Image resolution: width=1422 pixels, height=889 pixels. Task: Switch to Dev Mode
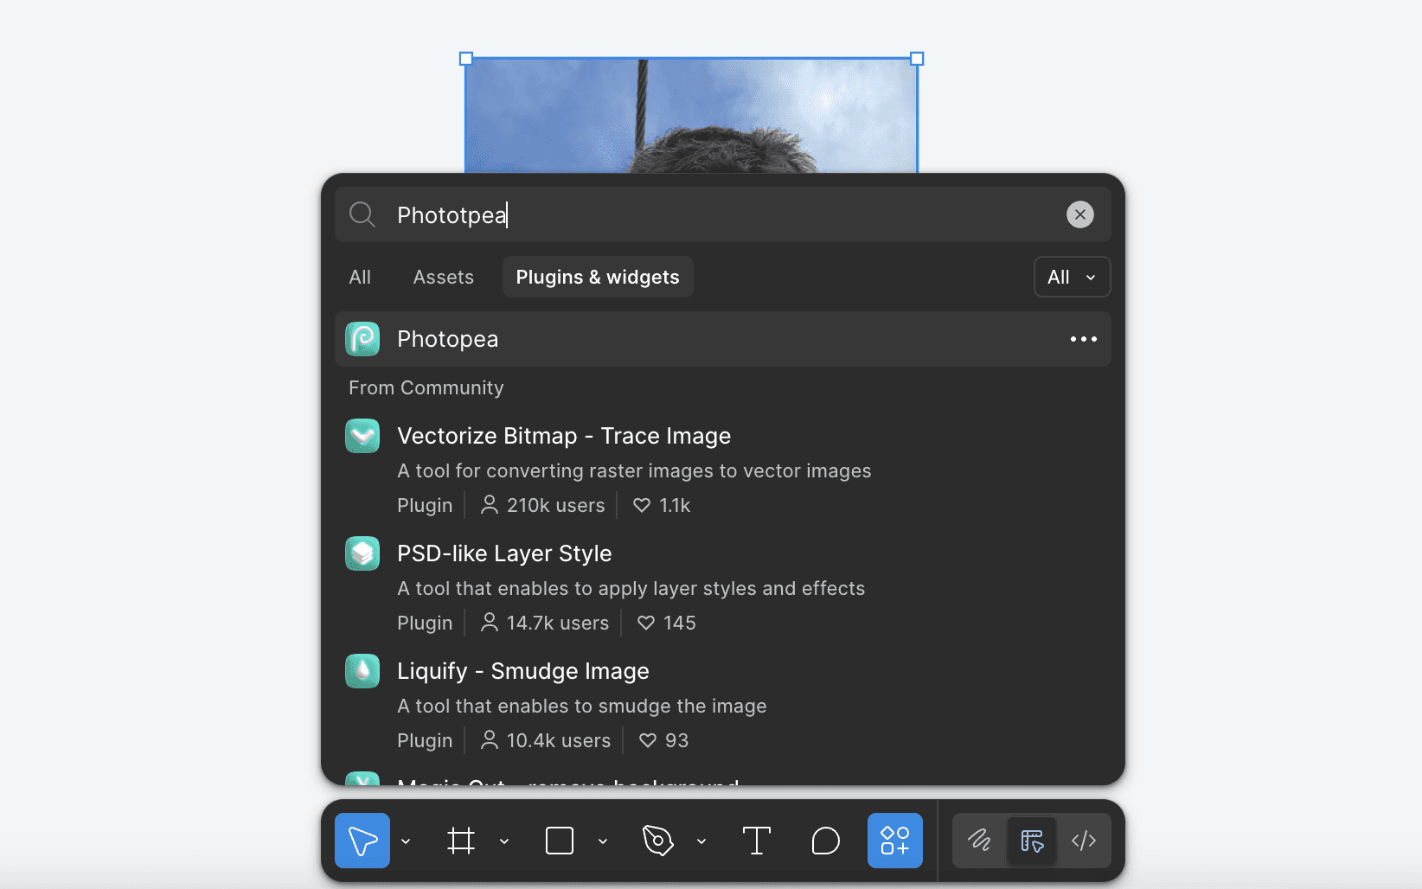coord(1084,841)
